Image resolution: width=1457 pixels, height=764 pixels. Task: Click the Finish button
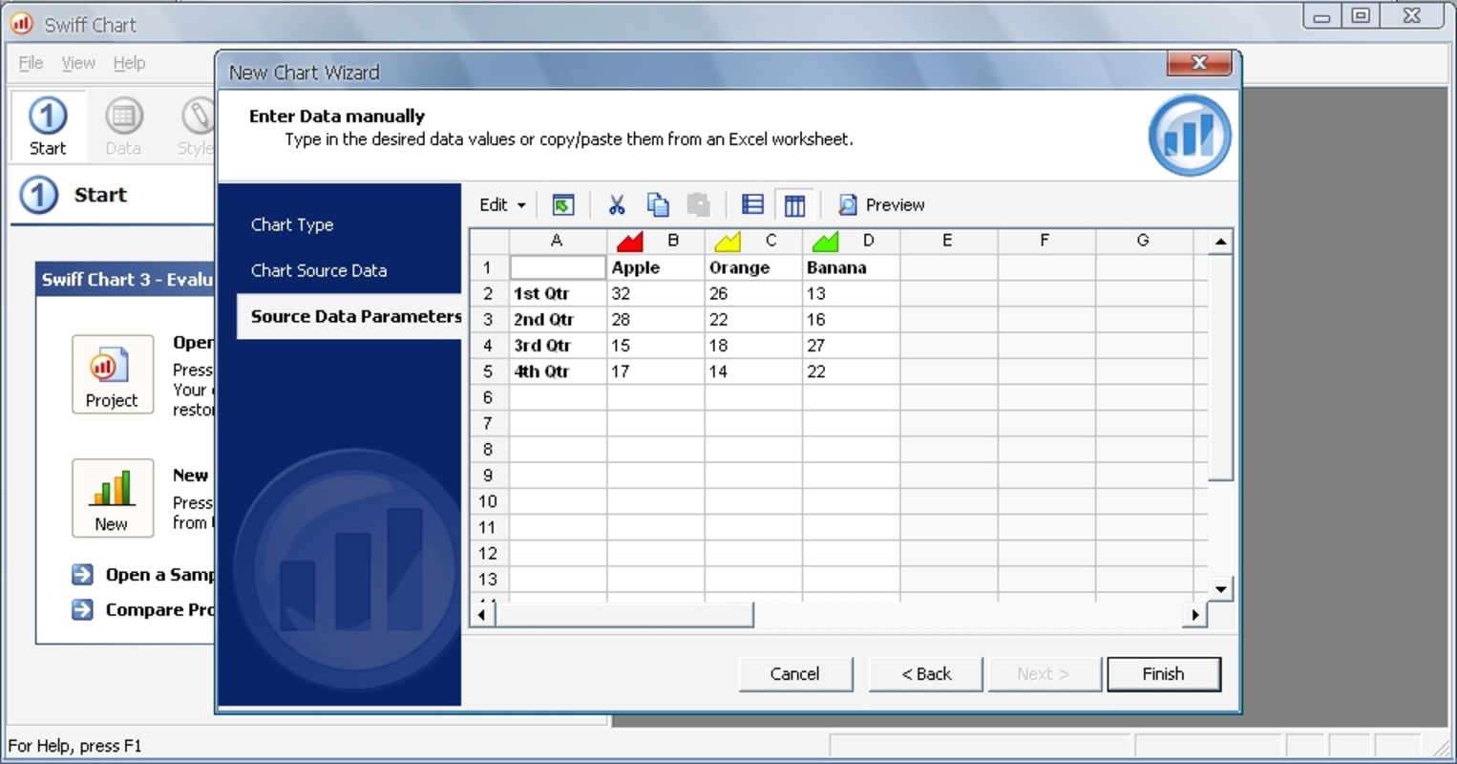point(1163,673)
